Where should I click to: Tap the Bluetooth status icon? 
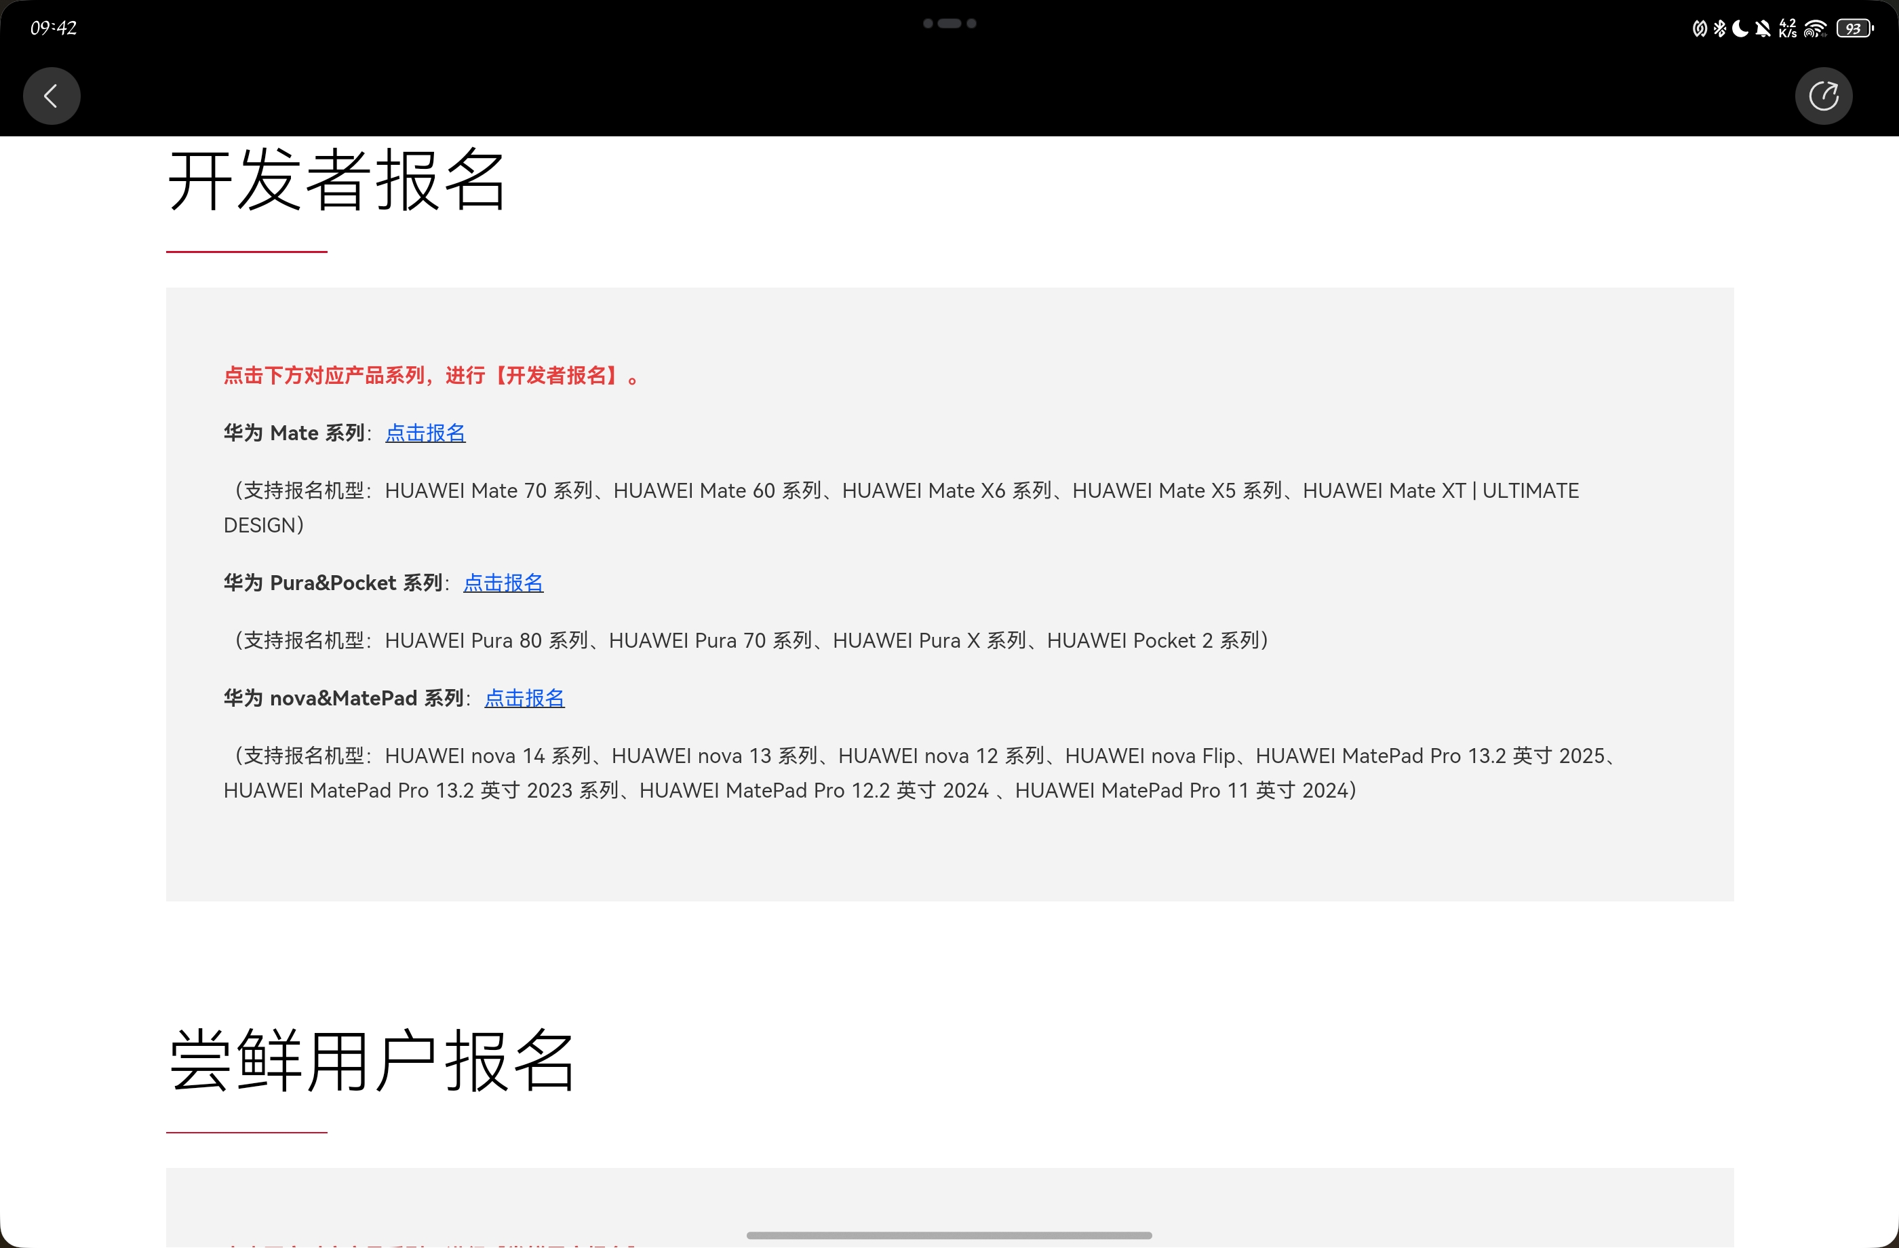(1720, 28)
